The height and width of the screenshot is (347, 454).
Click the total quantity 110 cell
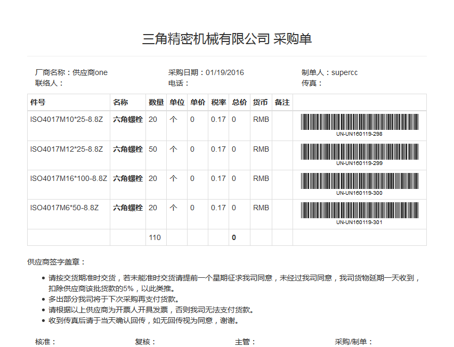(x=155, y=237)
